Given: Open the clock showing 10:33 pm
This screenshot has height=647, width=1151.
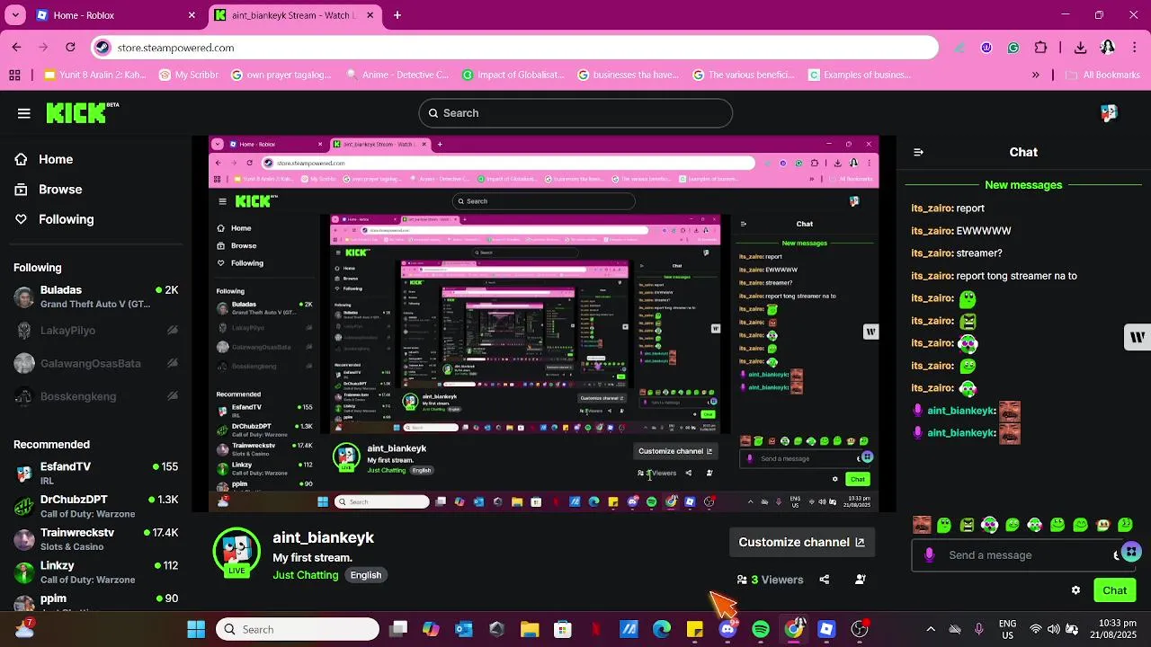Looking at the screenshot, I should coord(1115,629).
